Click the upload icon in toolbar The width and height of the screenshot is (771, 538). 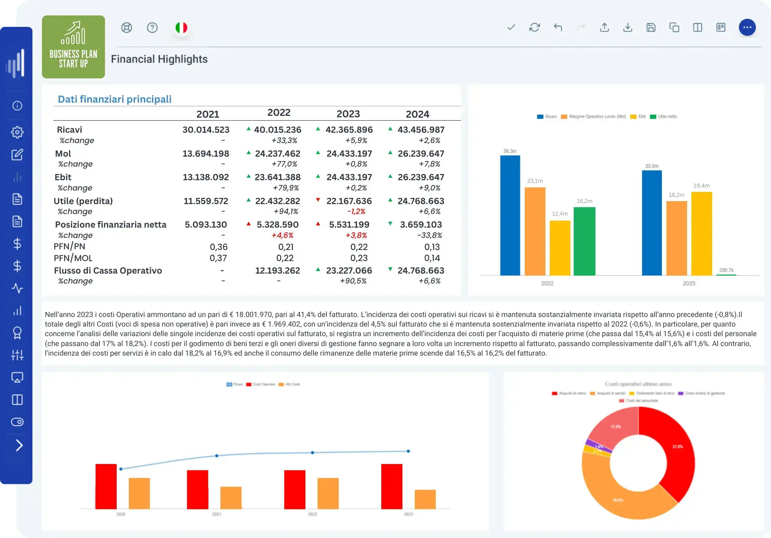[x=604, y=27]
